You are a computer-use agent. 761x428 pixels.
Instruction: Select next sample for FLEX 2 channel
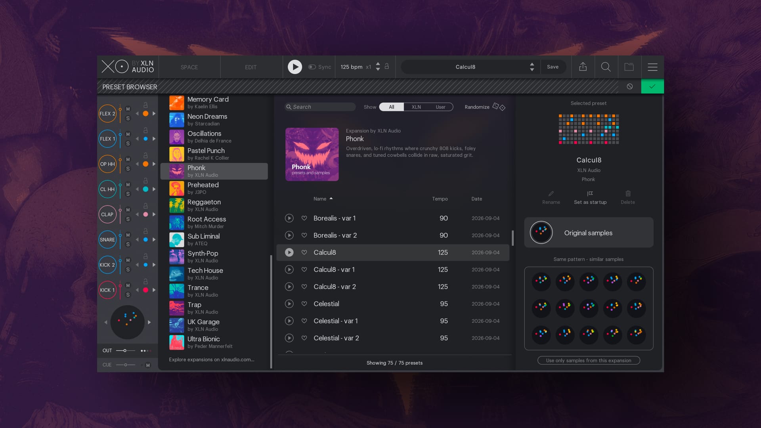point(154,114)
